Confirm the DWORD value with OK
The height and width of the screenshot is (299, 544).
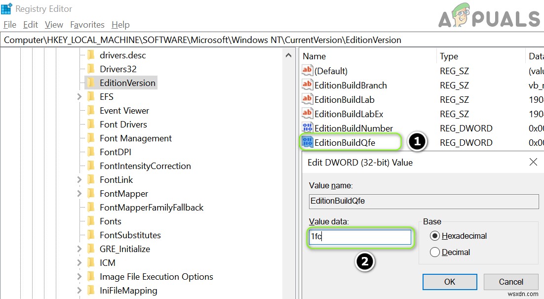pos(450,282)
